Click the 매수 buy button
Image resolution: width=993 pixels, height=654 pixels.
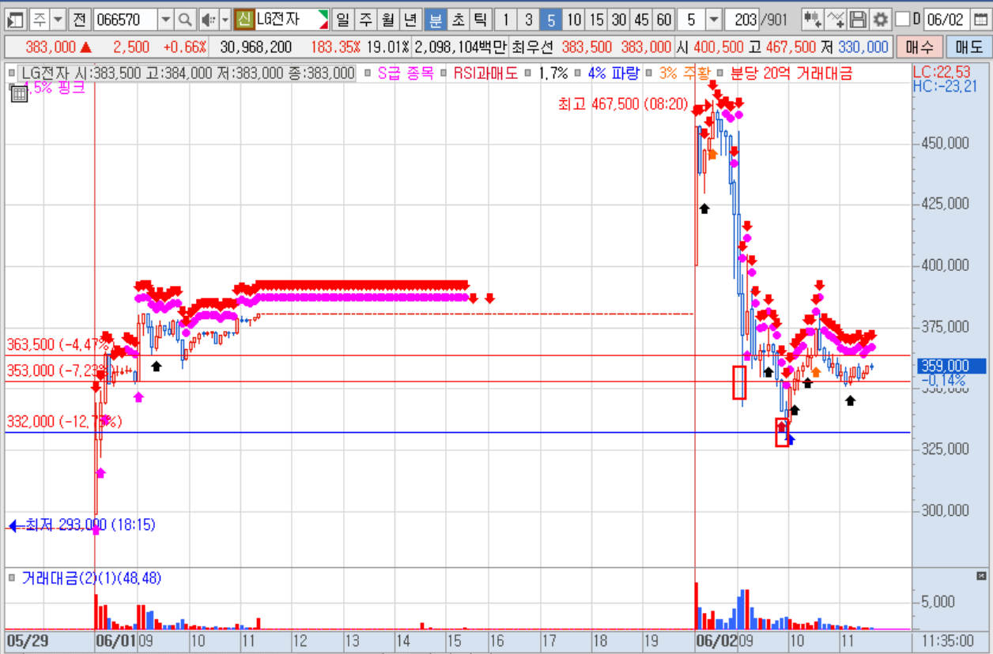pyautogui.click(x=919, y=47)
